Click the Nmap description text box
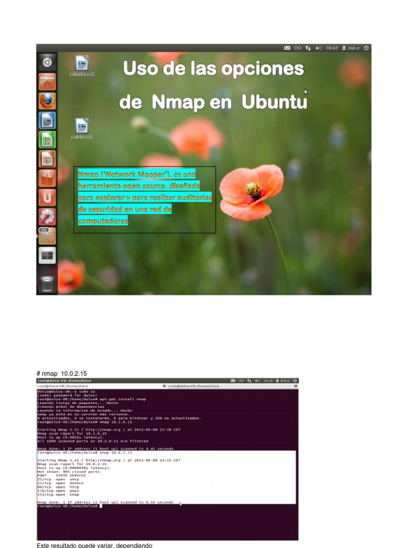Viewport: 411px width, 548px height. click(144, 200)
